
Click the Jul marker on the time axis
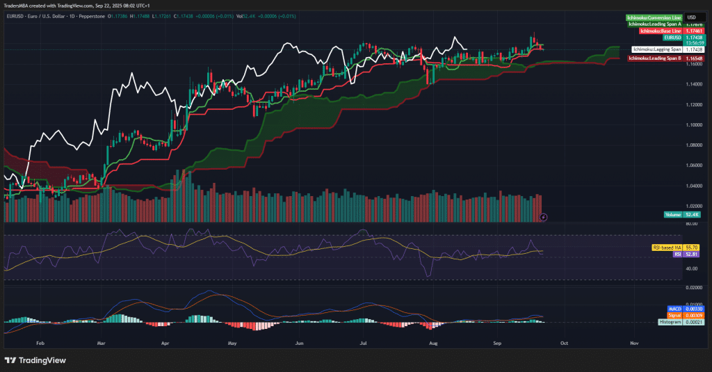[364, 343]
